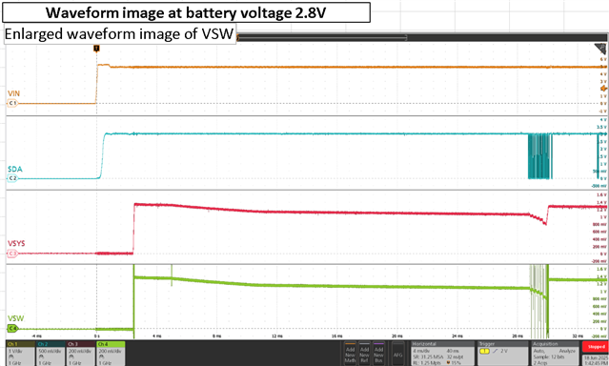Select the C3 waveform handle
Screen dimensions: 609x366
point(12,254)
